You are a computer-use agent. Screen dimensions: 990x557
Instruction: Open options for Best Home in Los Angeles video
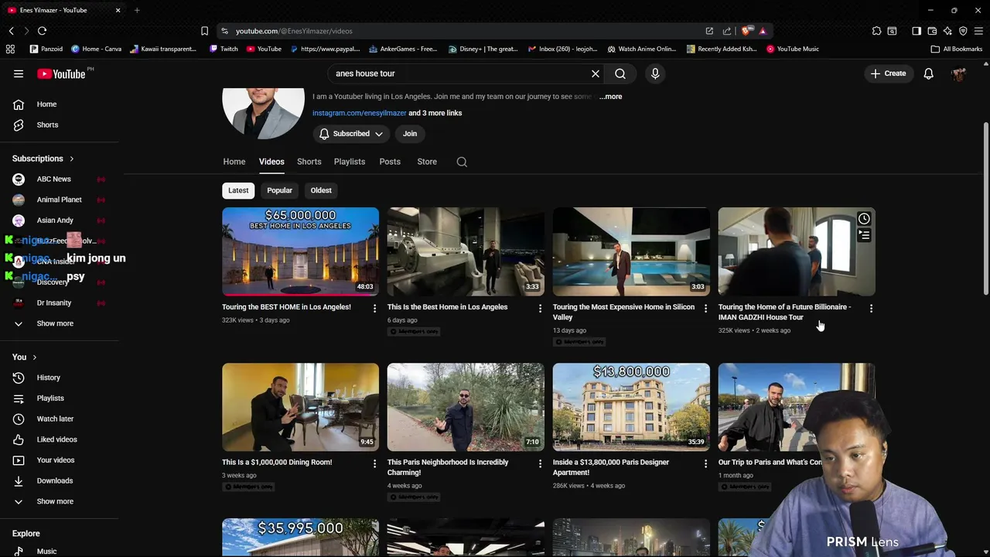(x=540, y=309)
